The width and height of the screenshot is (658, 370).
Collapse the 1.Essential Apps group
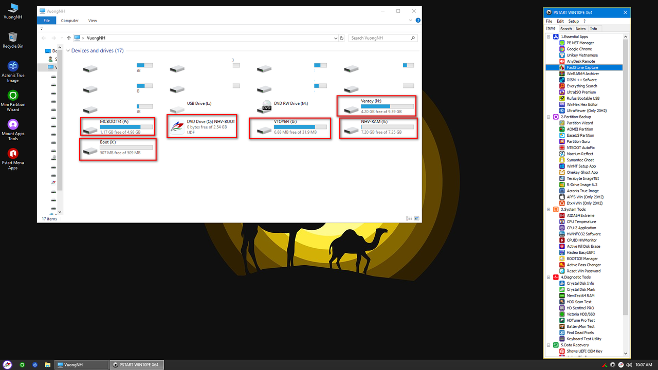[x=549, y=36]
